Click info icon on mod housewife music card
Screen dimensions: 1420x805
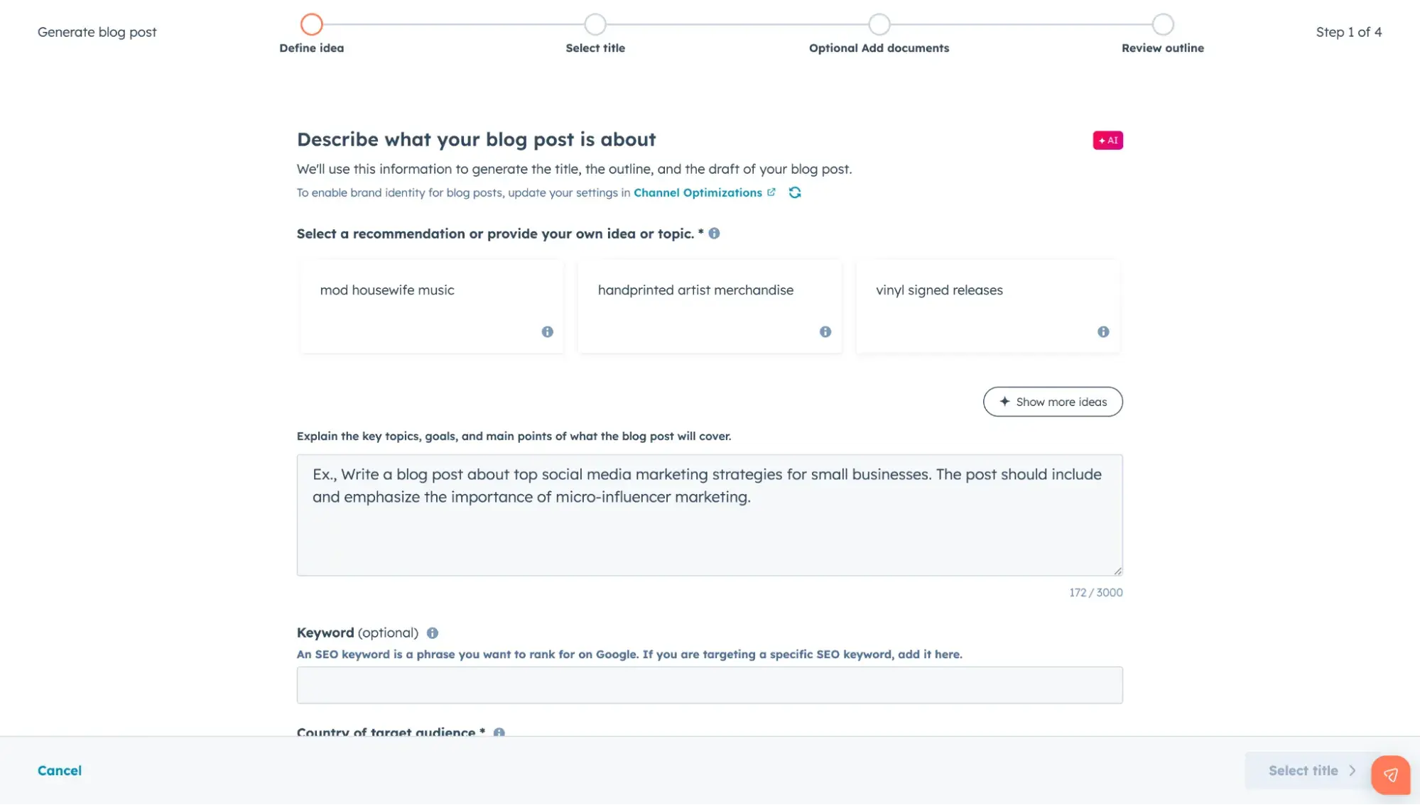click(x=547, y=331)
